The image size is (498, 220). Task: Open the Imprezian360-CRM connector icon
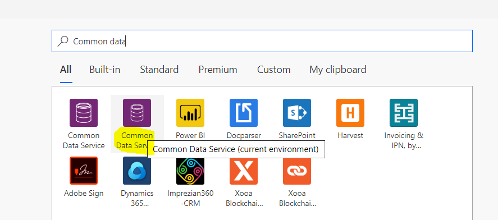(190, 171)
